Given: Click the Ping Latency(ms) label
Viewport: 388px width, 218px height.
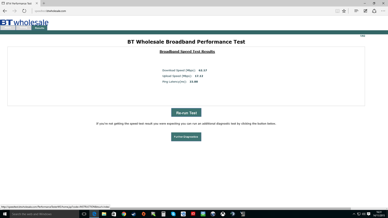Looking at the screenshot, I should click(174, 82).
